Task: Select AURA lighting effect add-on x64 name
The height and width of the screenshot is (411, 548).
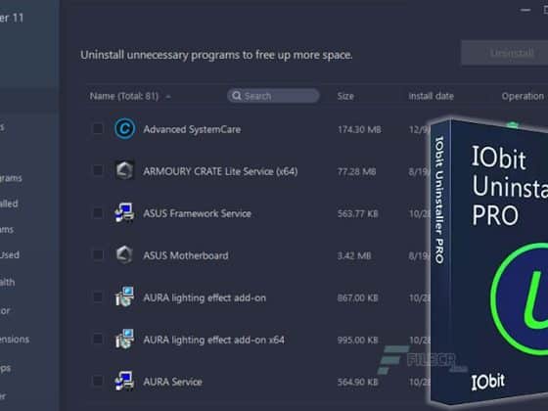Action: 214,340
